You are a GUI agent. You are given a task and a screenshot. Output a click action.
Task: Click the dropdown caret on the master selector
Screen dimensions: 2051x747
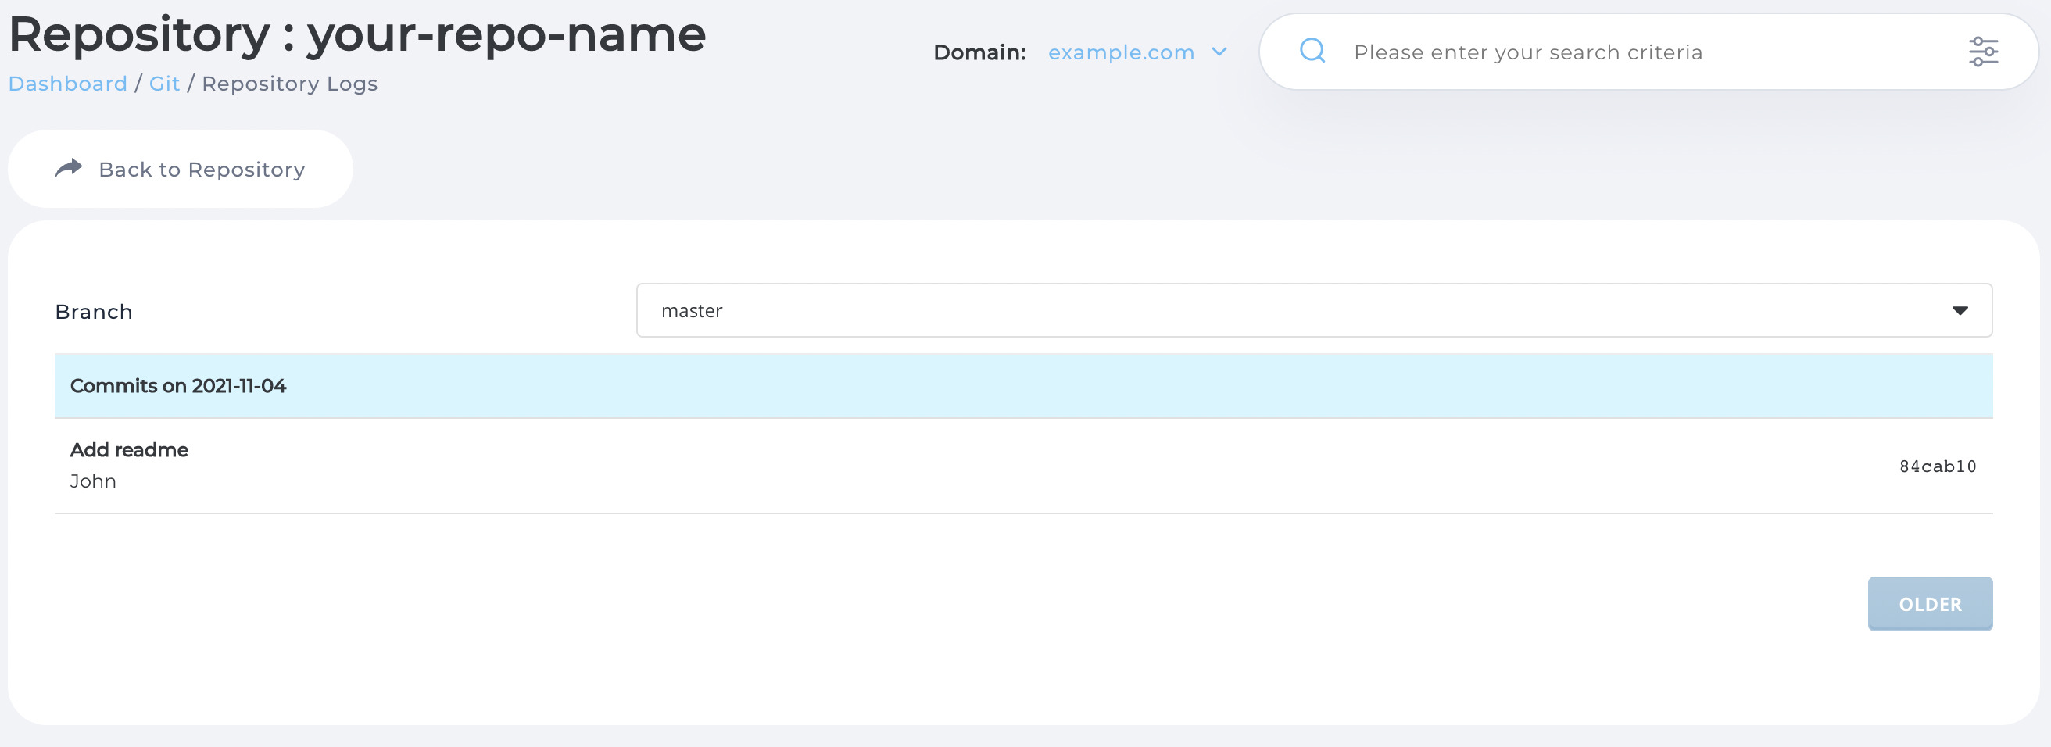1961,310
